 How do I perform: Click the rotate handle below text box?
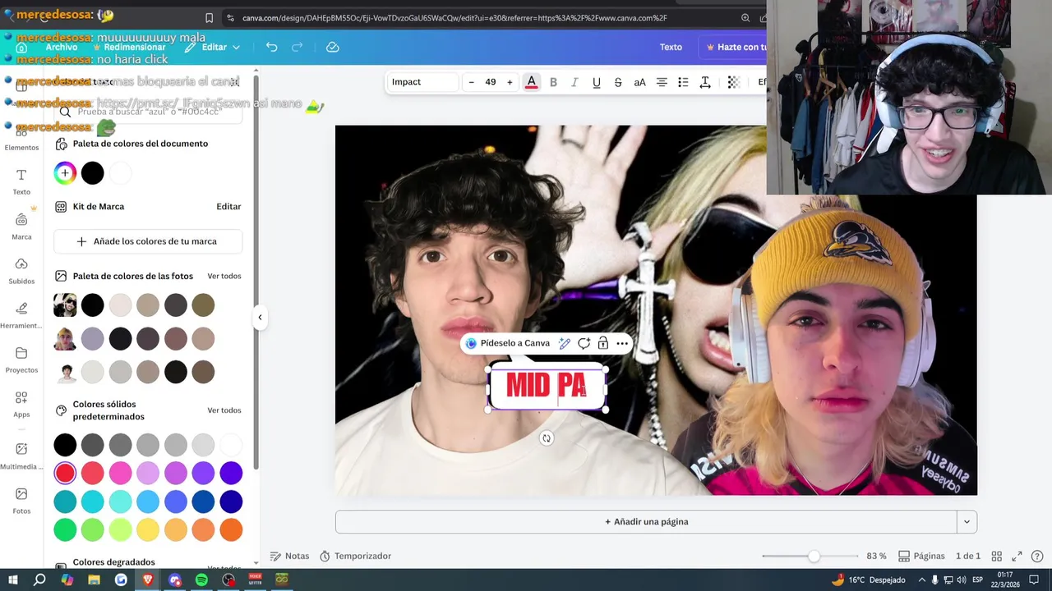(547, 438)
